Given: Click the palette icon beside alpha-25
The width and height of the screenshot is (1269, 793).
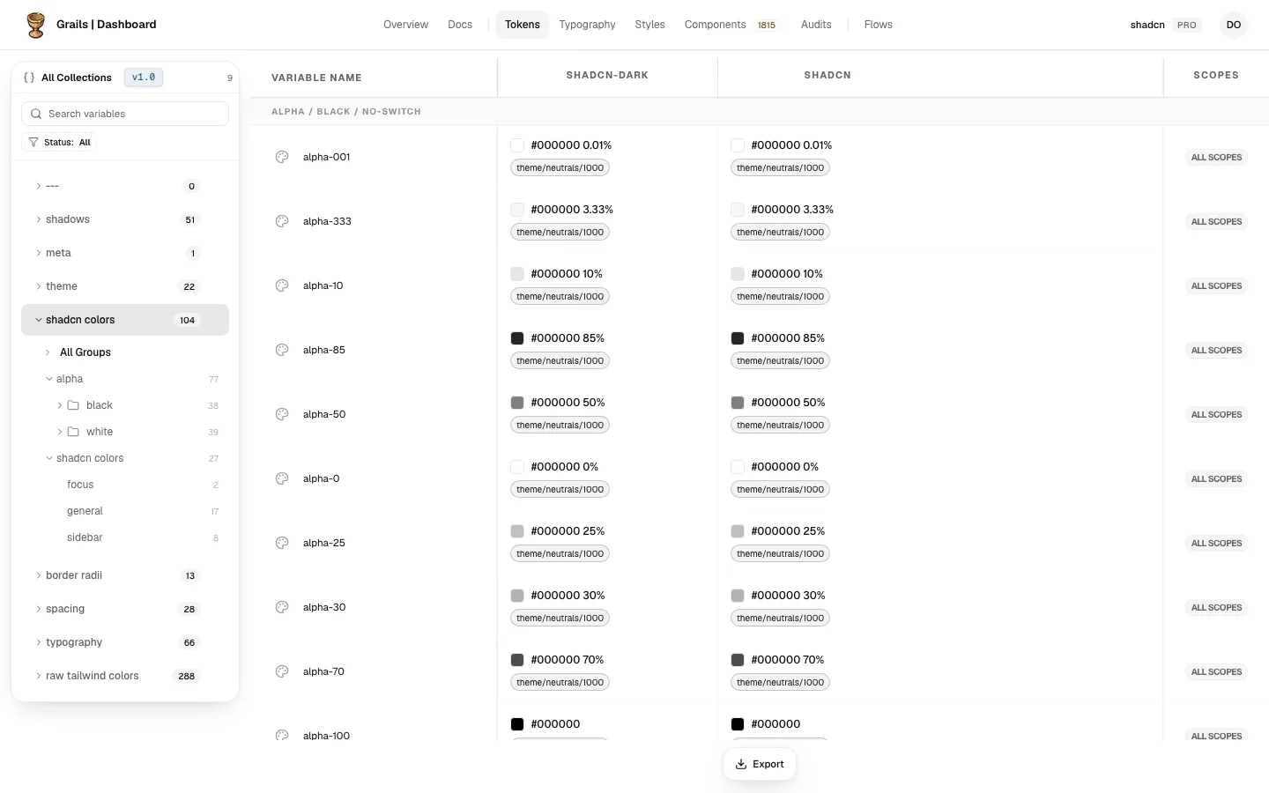Looking at the screenshot, I should tap(282, 543).
